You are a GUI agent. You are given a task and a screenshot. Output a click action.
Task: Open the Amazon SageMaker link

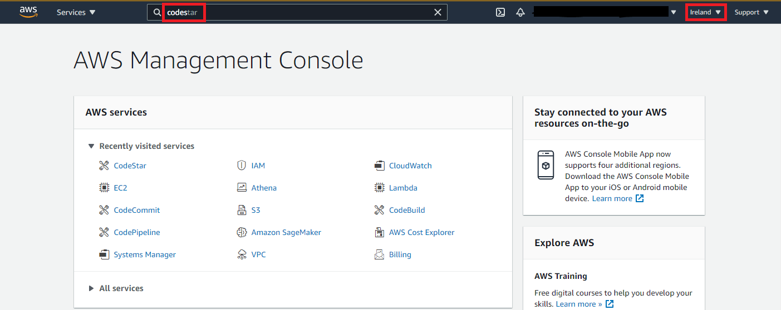(286, 232)
